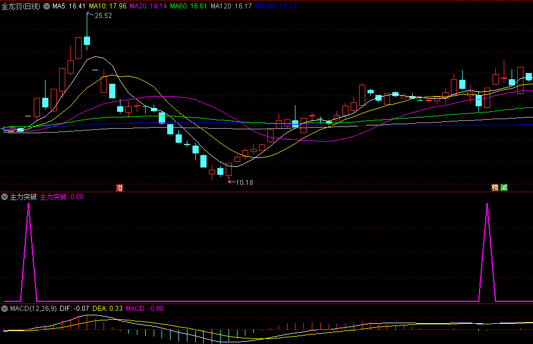Click the 榜 marker icon
533x344 pixels.
pyautogui.click(x=495, y=187)
